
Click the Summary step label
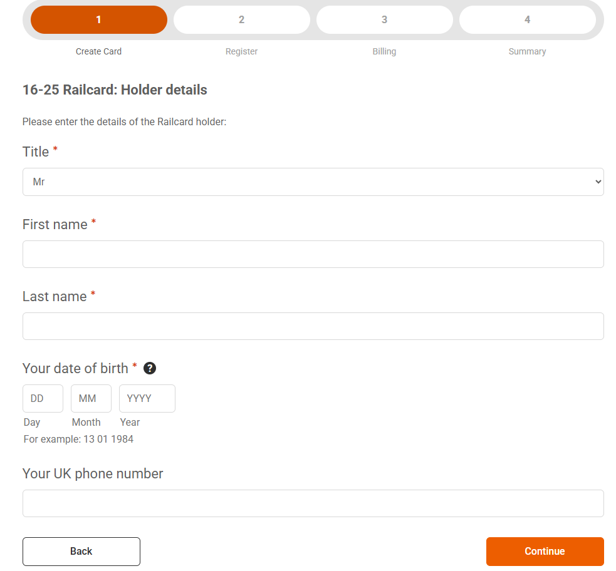527,51
